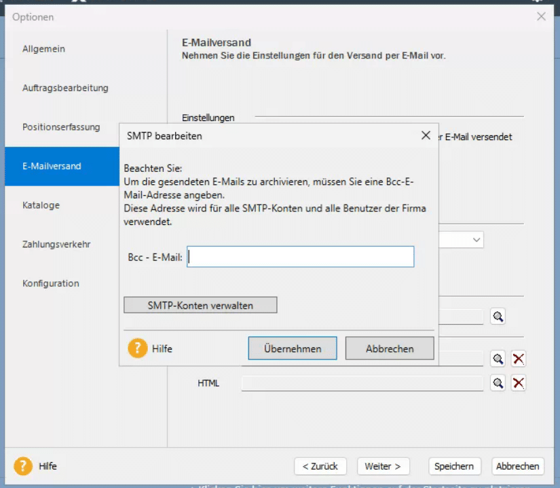The width and height of the screenshot is (560, 488).
Task: Click the topmost magnifier search icon
Action: (498, 317)
